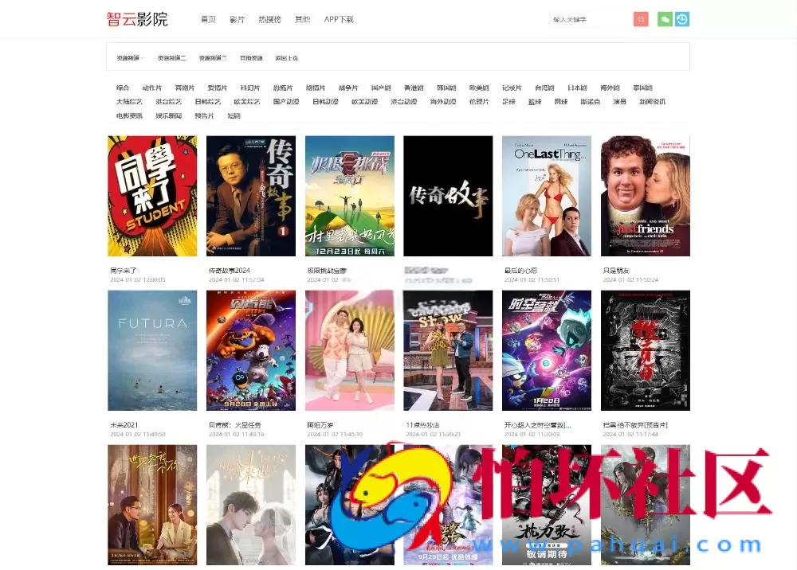
Task: Open the 热搜榜 menu item
Action: [269, 19]
